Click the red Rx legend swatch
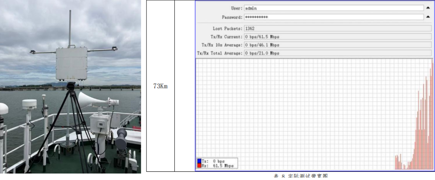435x180 pixels. (199, 166)
